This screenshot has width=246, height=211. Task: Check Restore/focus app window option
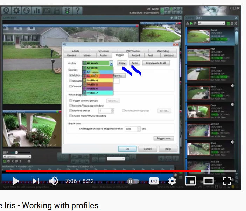point(71,105)
